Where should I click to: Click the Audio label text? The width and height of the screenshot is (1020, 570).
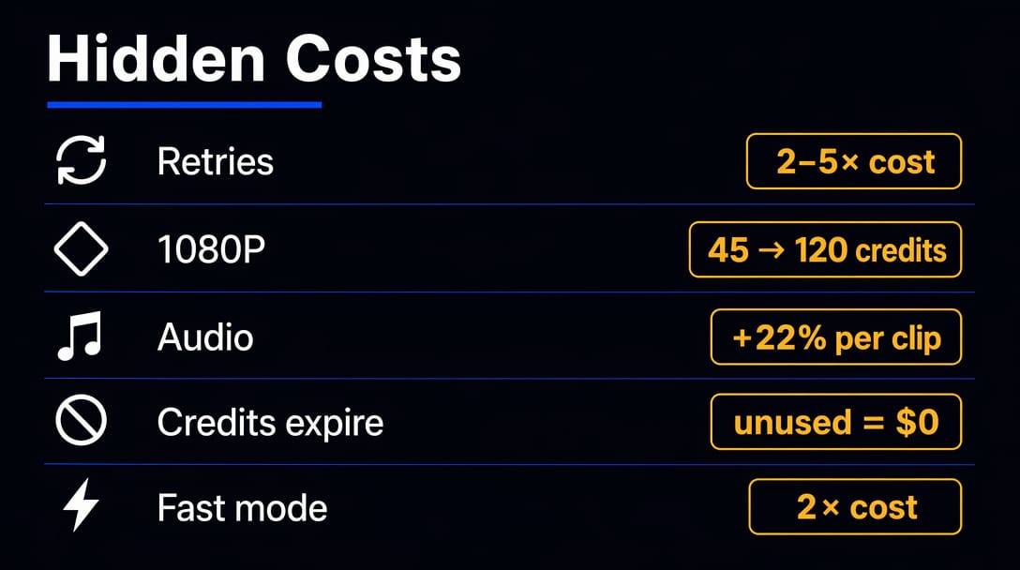point(205,337)
